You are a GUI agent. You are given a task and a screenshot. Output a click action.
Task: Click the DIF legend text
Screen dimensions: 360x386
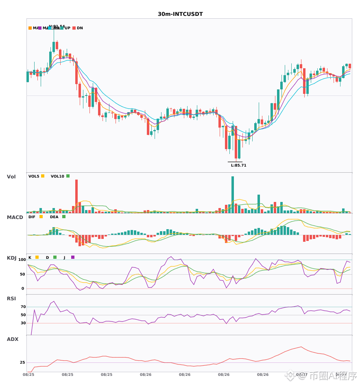[x=32, y=217]
